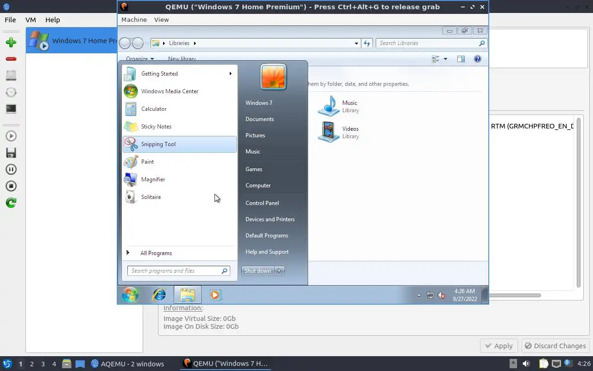Toggle the Explorer preview pane
This screenshot has width=593, height=371.
point(461,59)
